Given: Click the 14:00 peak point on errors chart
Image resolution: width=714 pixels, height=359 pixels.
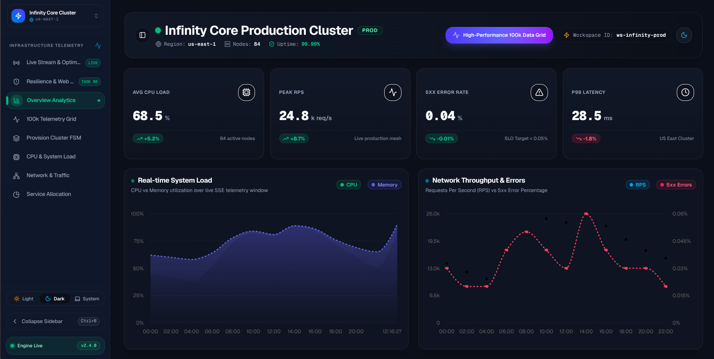Looking at the screenshot, I should [x=586, y=214].
